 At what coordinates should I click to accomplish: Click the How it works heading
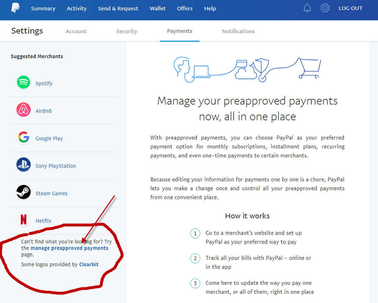coord(247,216)
